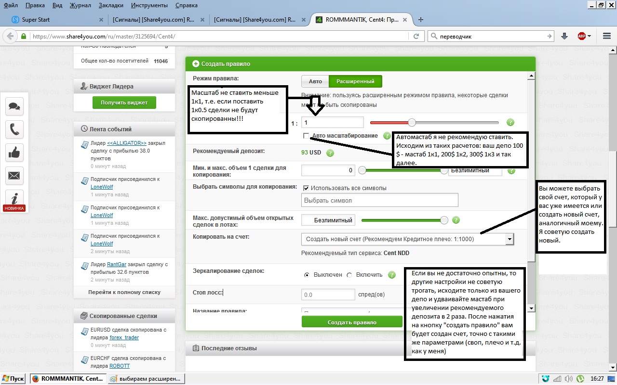Click the Получить виджет button
This screenshot has height=385, width=617.
124,103
